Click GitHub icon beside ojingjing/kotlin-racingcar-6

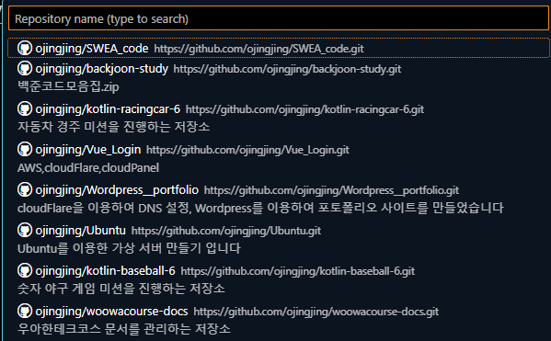(x=25, y=108)
